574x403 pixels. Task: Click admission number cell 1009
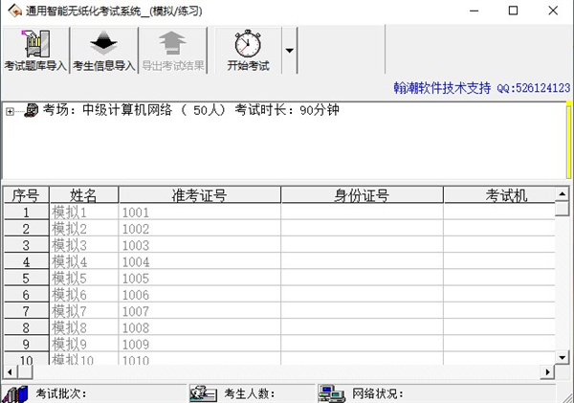200,344
